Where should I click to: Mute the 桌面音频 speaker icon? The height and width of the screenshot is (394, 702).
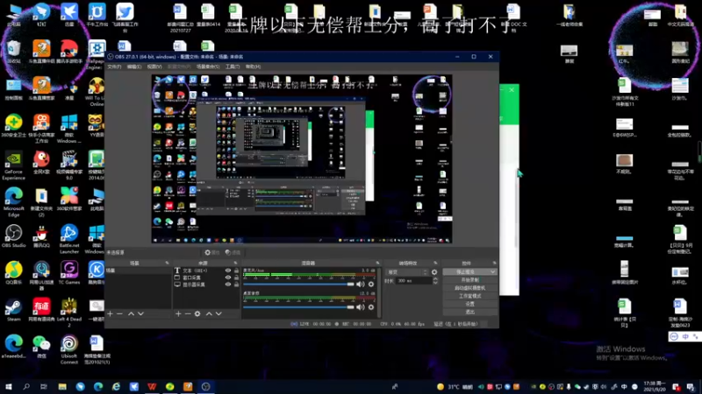pyautogui.click(x=361, y=307)
